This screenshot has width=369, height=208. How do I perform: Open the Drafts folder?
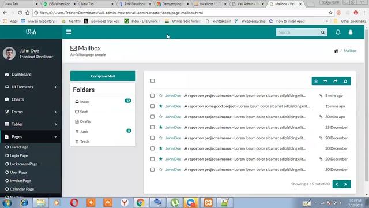coord(103,122)
